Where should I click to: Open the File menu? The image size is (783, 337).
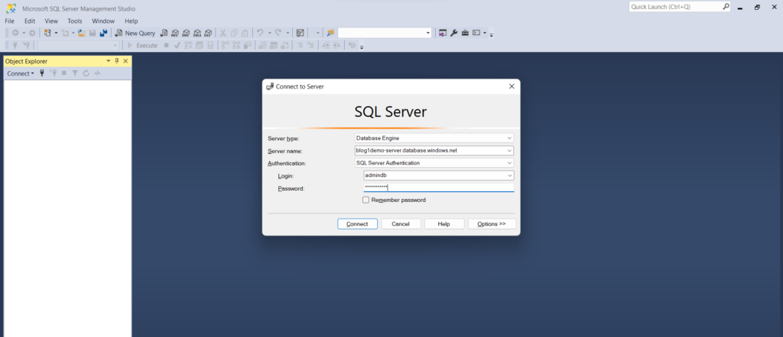pyautogui.click(x=9, y=21)
